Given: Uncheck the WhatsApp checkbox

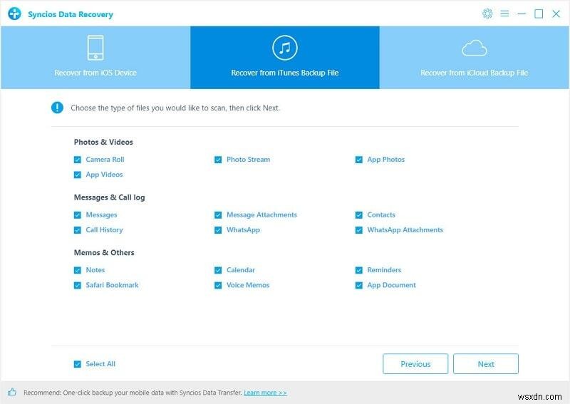Looking at the screenshot, I should (218, 230).
